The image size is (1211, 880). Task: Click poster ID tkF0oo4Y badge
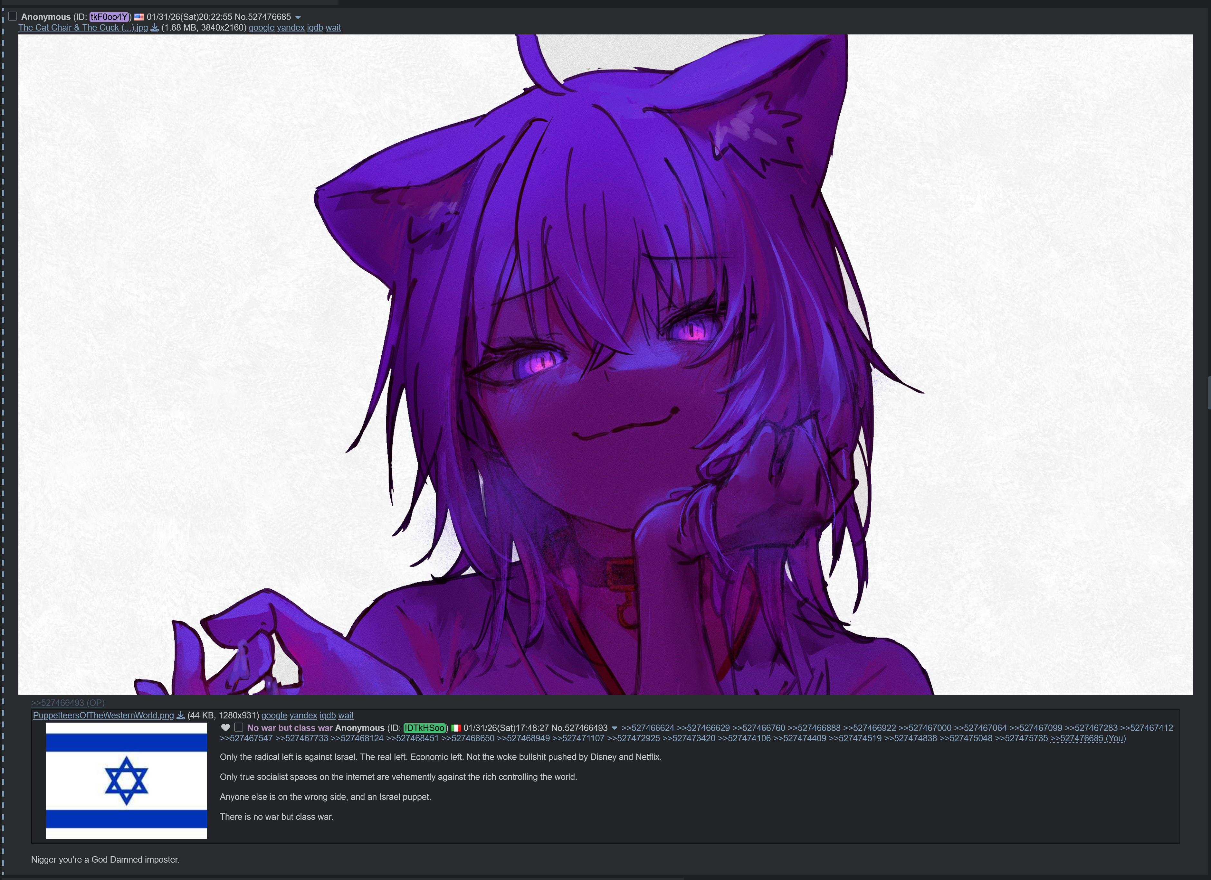click(x=109, y=17)
